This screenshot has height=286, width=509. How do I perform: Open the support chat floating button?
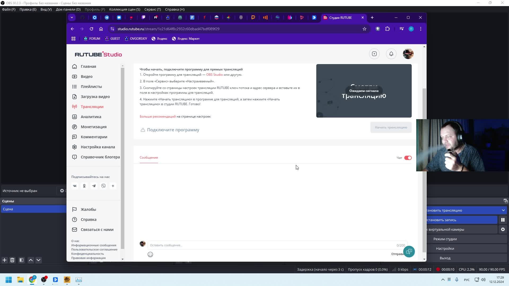coord(409,251)
